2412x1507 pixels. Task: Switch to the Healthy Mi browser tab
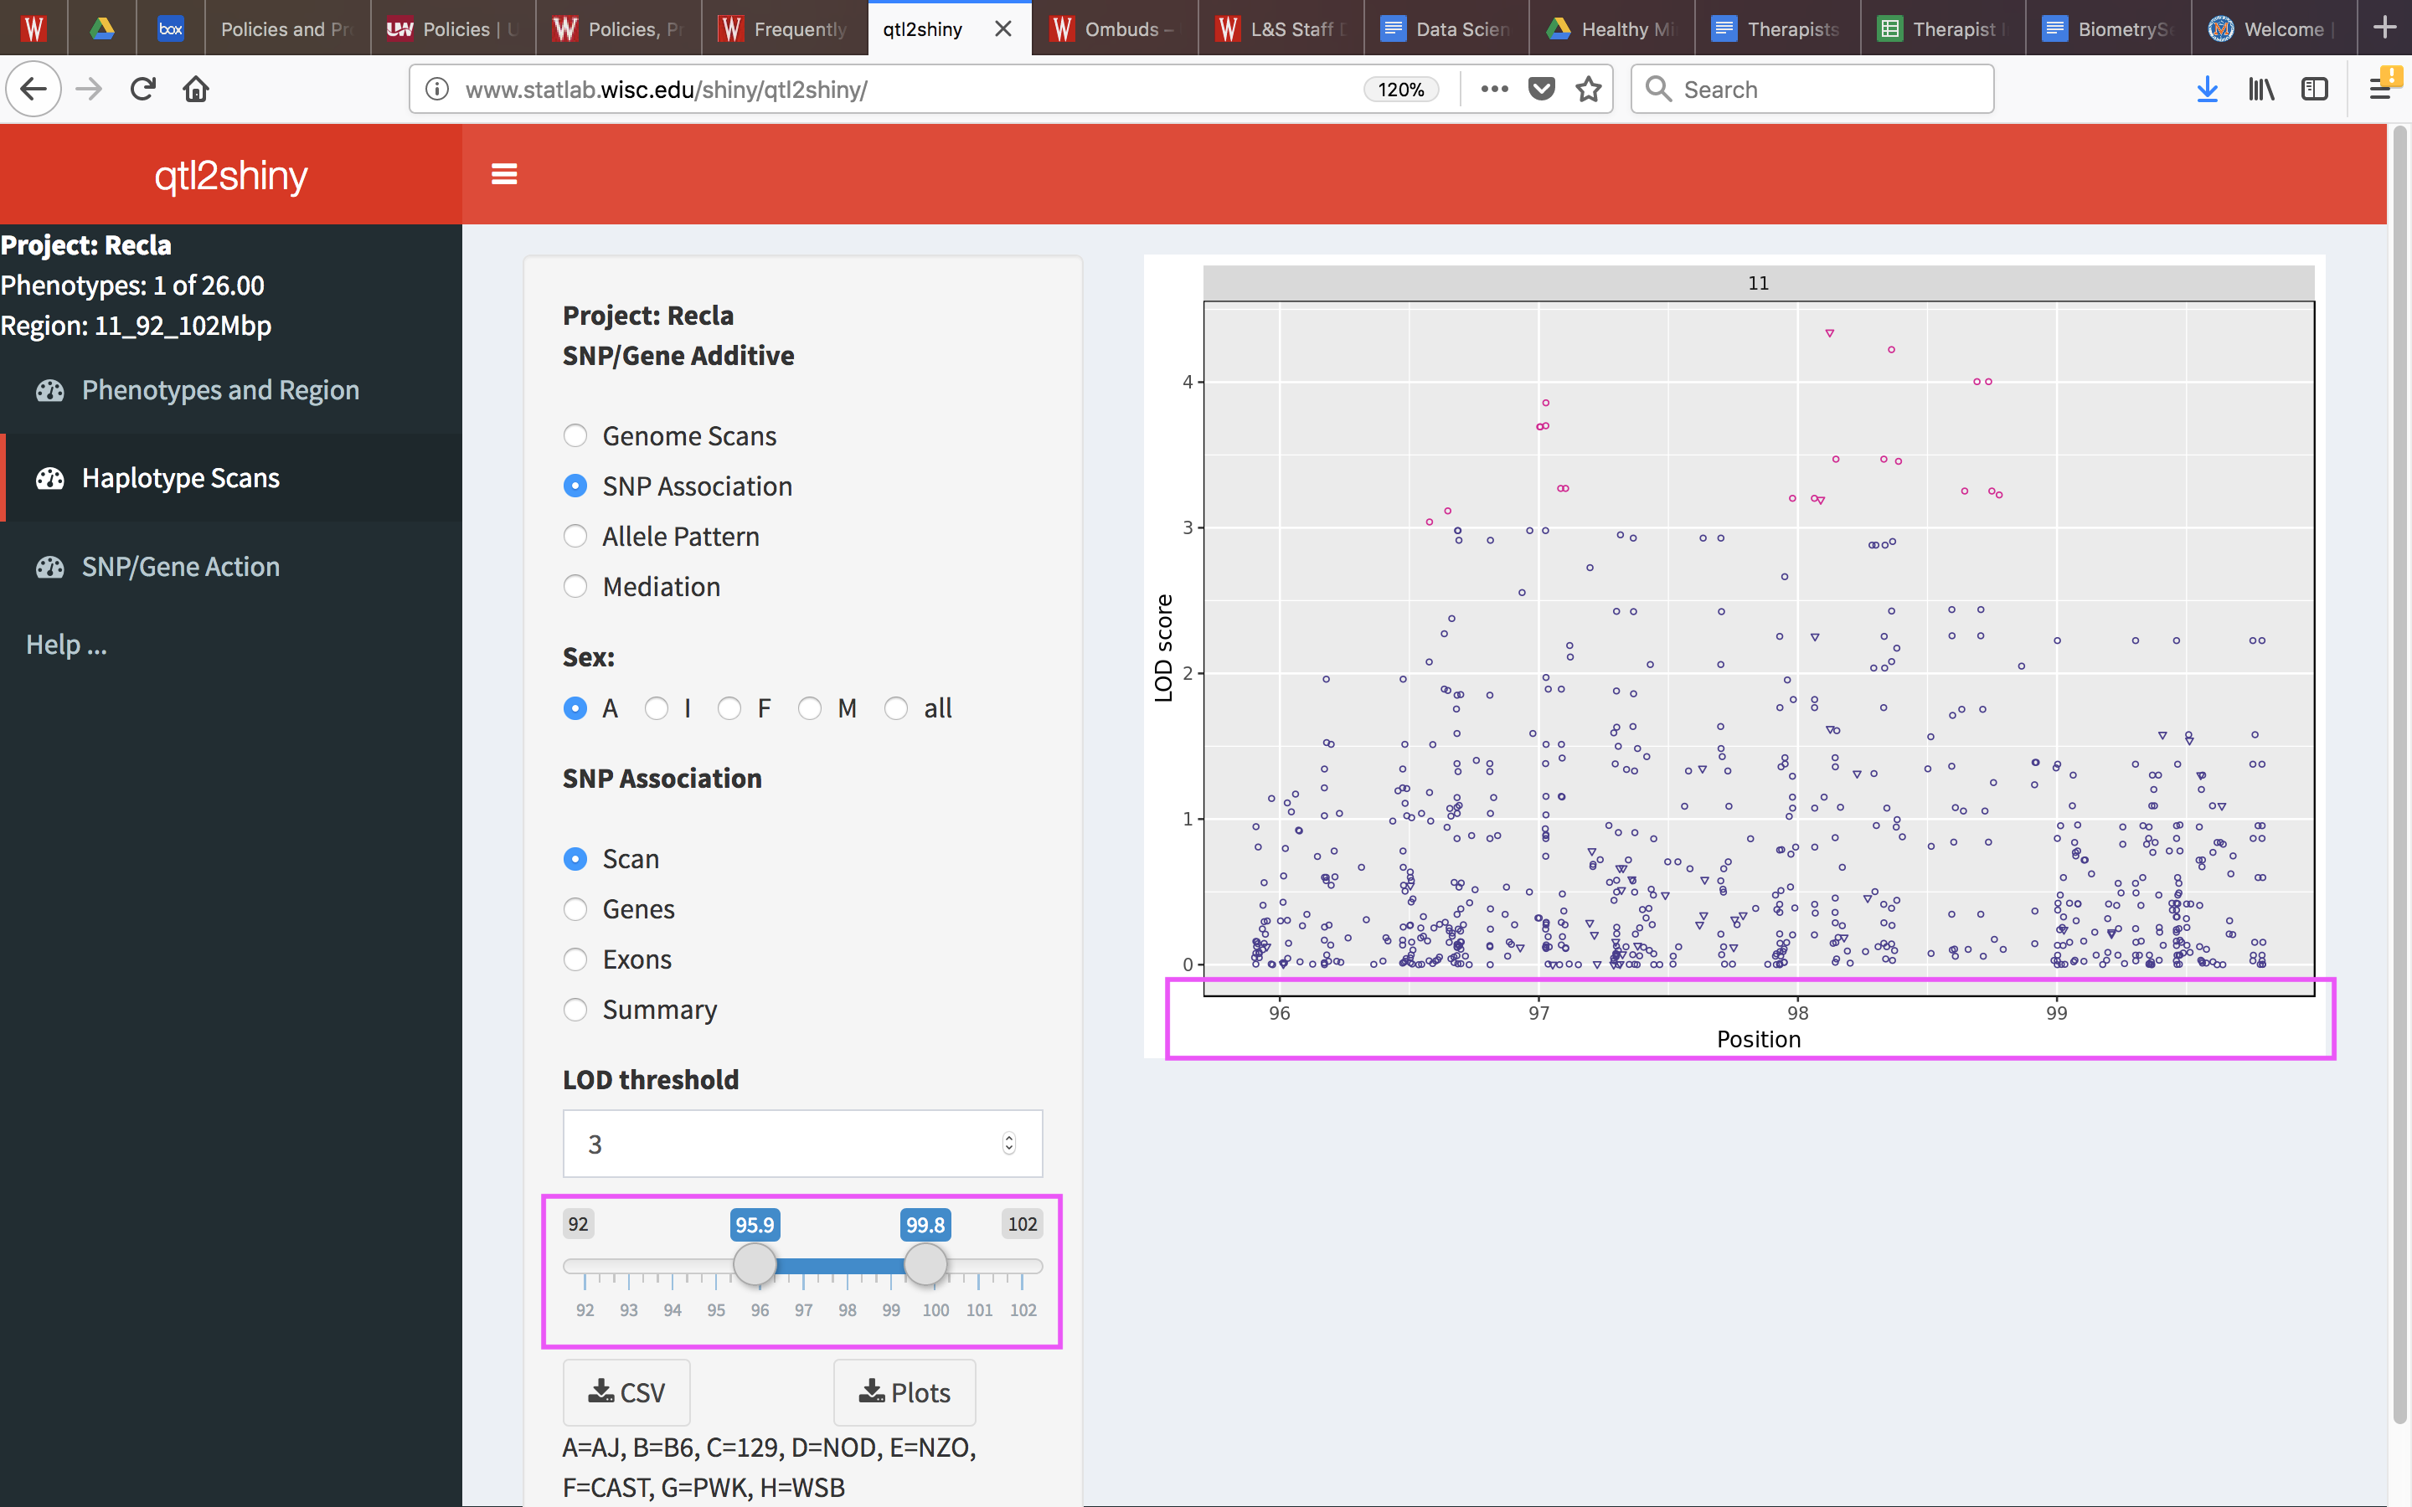[1611, 29]
